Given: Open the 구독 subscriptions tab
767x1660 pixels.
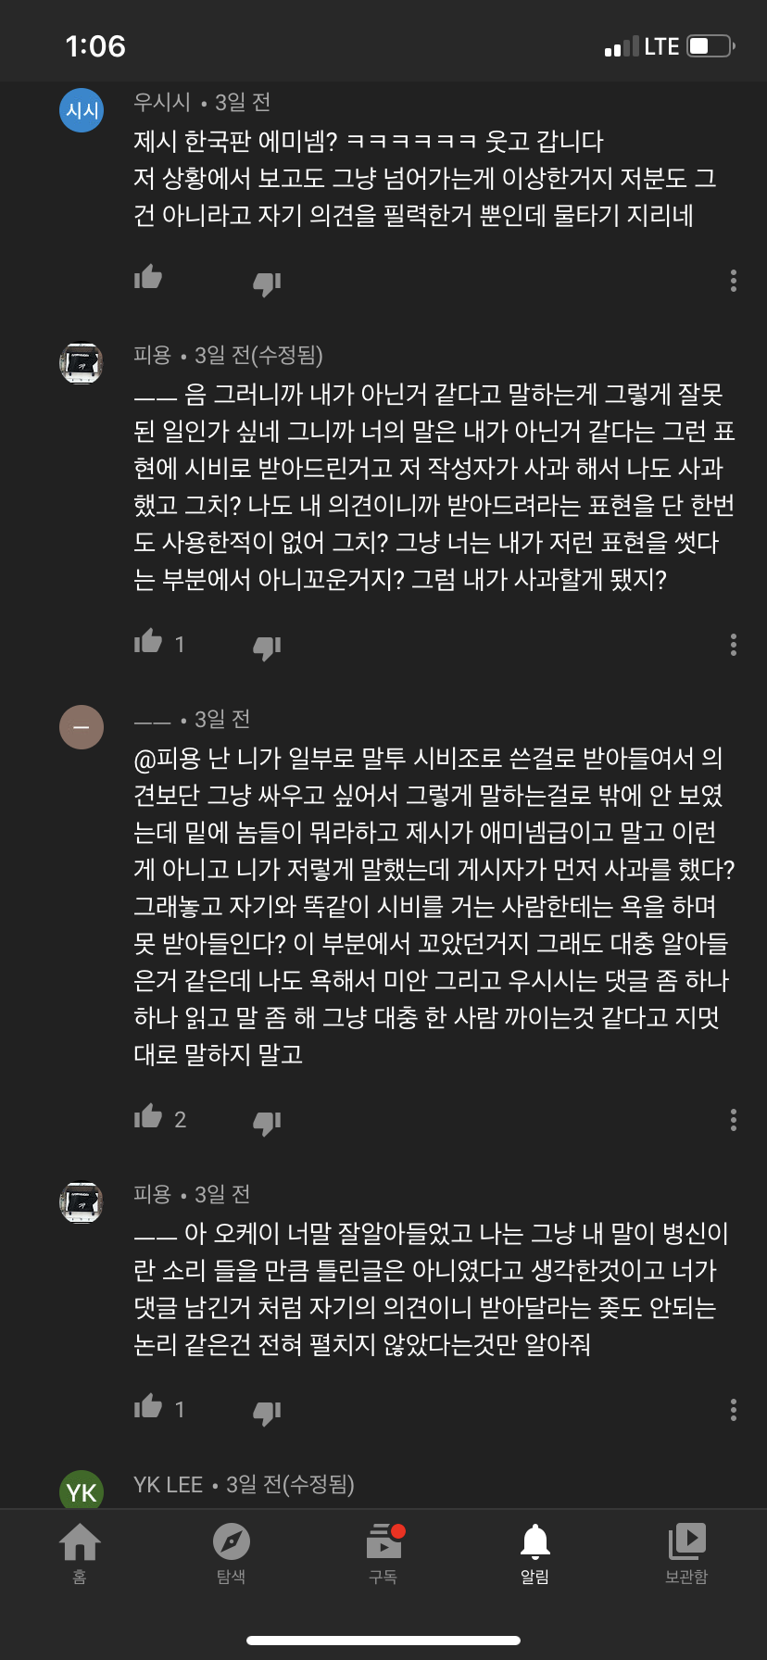Looking at the screenshot, I should click(x=383, y=1553).
